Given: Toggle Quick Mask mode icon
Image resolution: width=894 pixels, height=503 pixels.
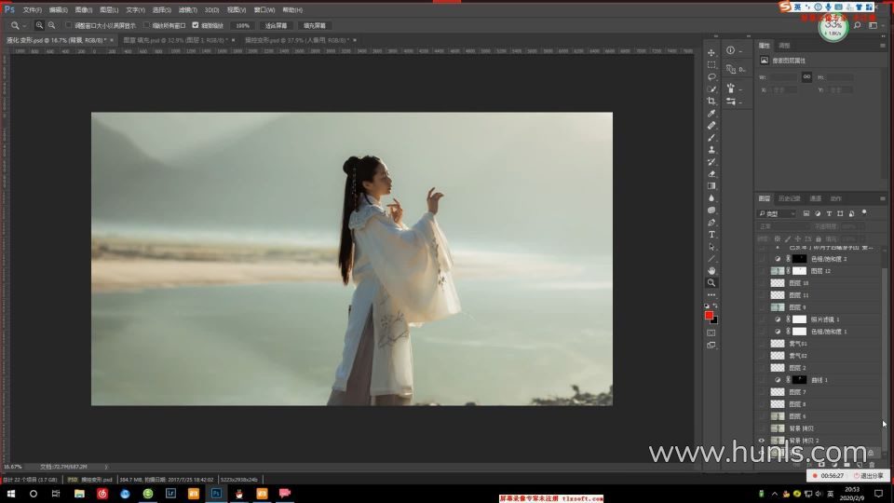Looking at the screenshot, I should 711,333.
